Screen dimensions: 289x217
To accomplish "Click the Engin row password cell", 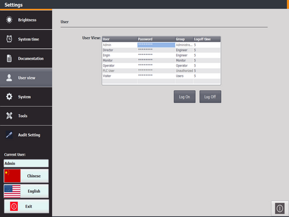I will (x=156, y=55).
